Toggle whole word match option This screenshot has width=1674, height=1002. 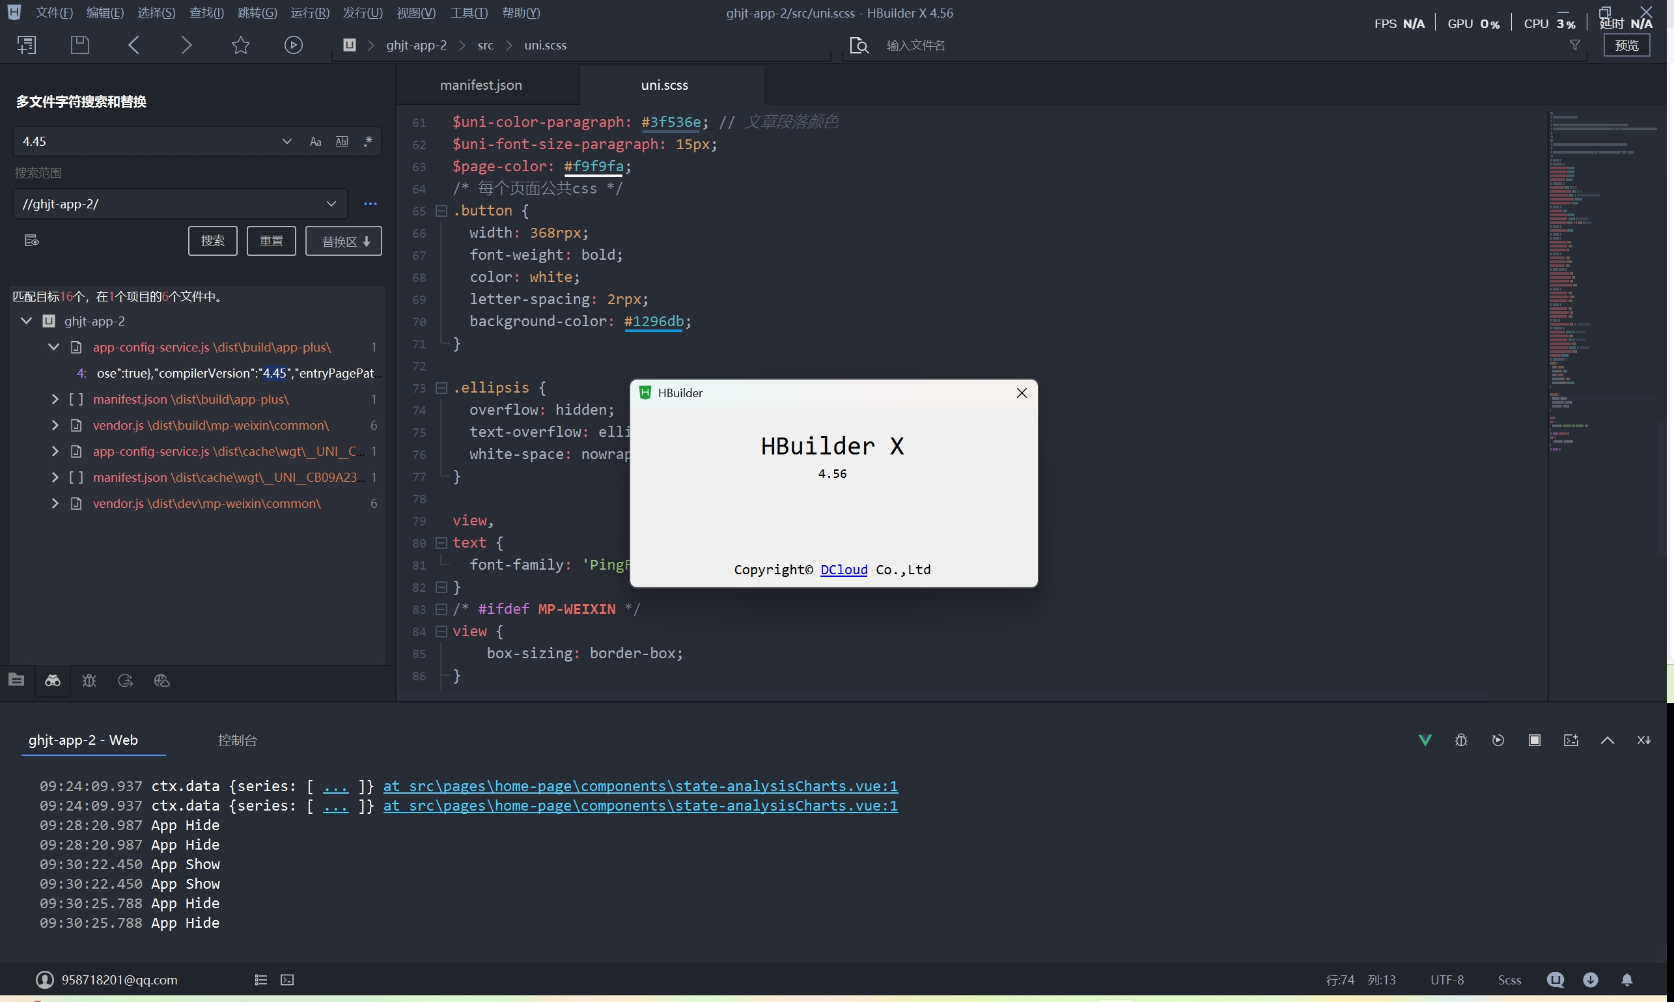[x=342, y=142]
